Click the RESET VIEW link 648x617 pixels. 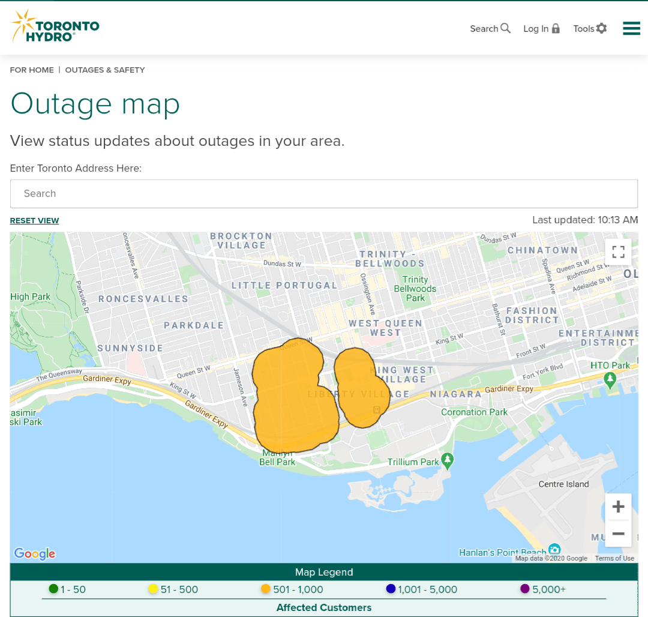34,220
